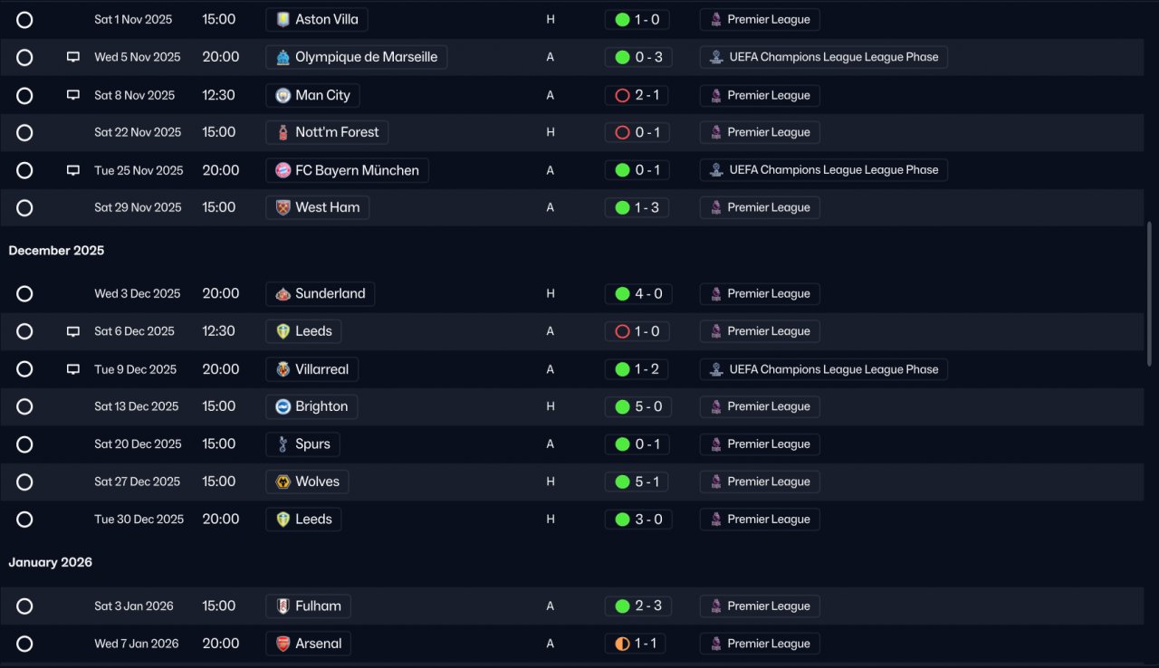Click TV icon beside Bayern München match
1159x668 pixels.
coord(73,170)
